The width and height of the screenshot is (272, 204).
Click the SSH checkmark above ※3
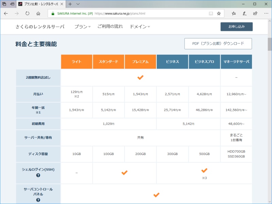click(204, 170)
